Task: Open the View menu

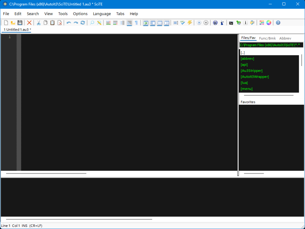Action: [x=48, y=14]
